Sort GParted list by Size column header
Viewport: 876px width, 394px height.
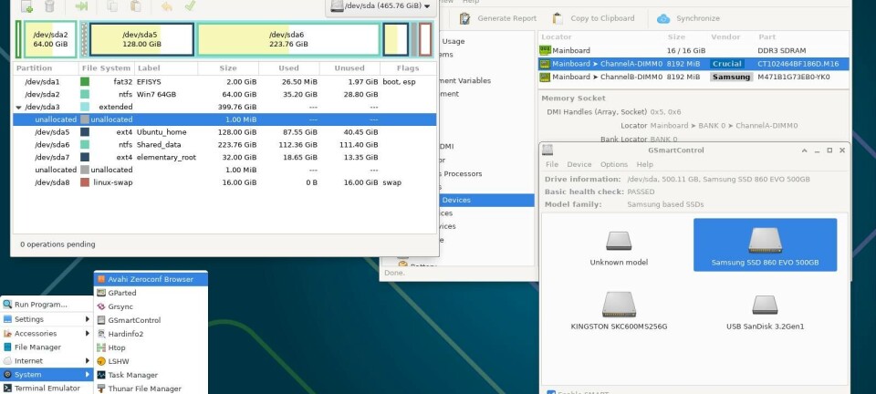pyautogui.click(x=227, y=68)
